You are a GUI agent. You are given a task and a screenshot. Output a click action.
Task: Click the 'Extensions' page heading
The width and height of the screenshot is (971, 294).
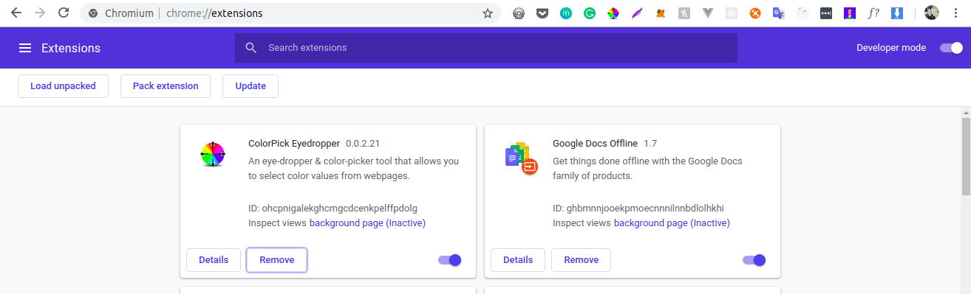[x=71, y=48]
